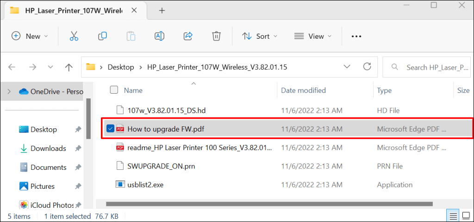Viewport: 474px width, 222px height.
Task: Expand the OneDrive - Personal tree node
Action: [9, 91]
